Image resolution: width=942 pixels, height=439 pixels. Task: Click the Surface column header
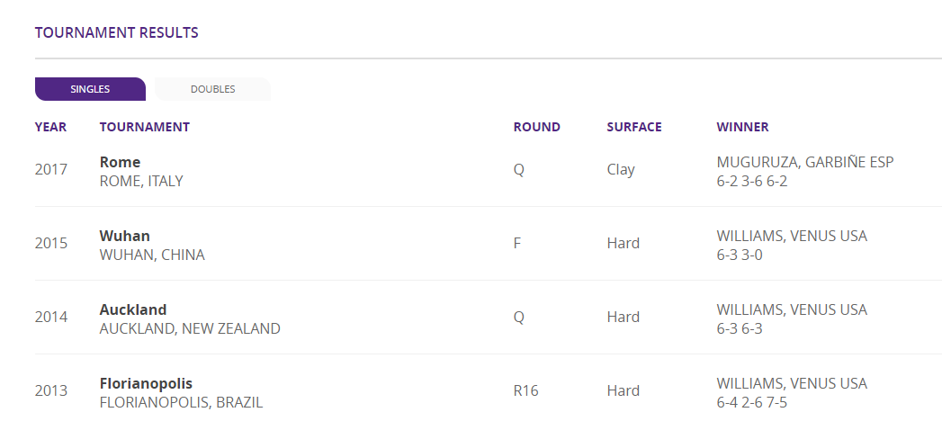(633, 127)
